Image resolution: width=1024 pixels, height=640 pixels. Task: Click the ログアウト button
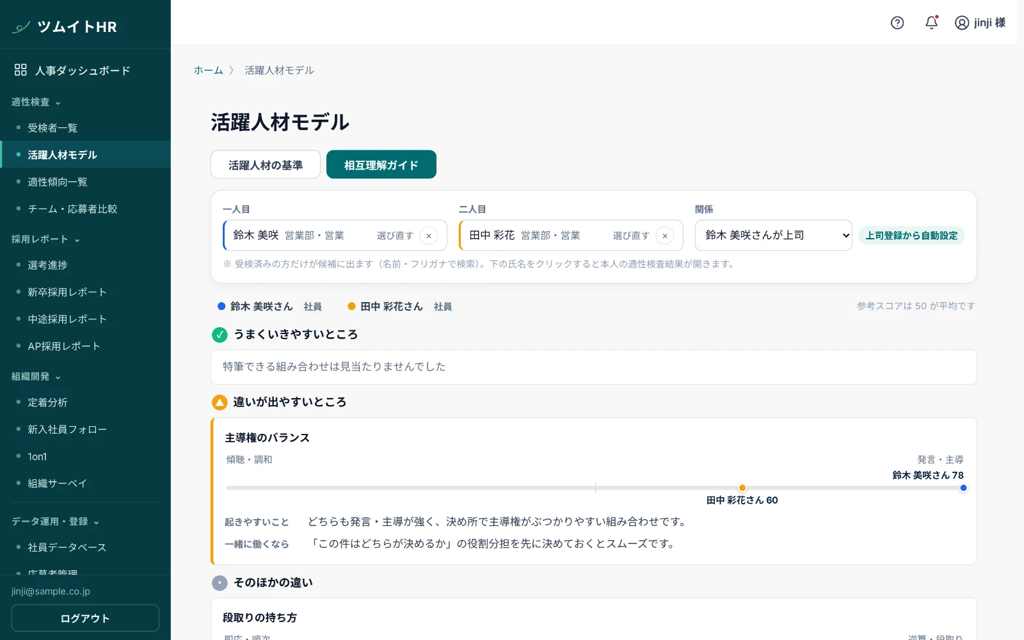85,618
